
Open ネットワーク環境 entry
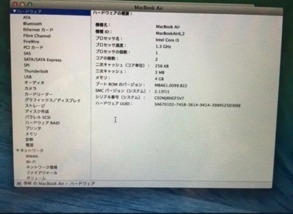(42, 167)
